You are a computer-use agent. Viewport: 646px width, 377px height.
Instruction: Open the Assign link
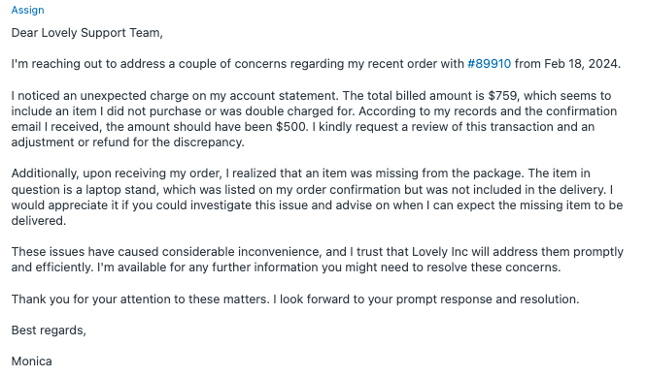coord(27,10)
